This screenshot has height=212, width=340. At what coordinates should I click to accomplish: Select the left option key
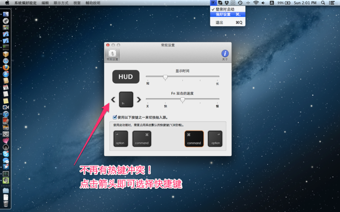(x=120, y=139)
